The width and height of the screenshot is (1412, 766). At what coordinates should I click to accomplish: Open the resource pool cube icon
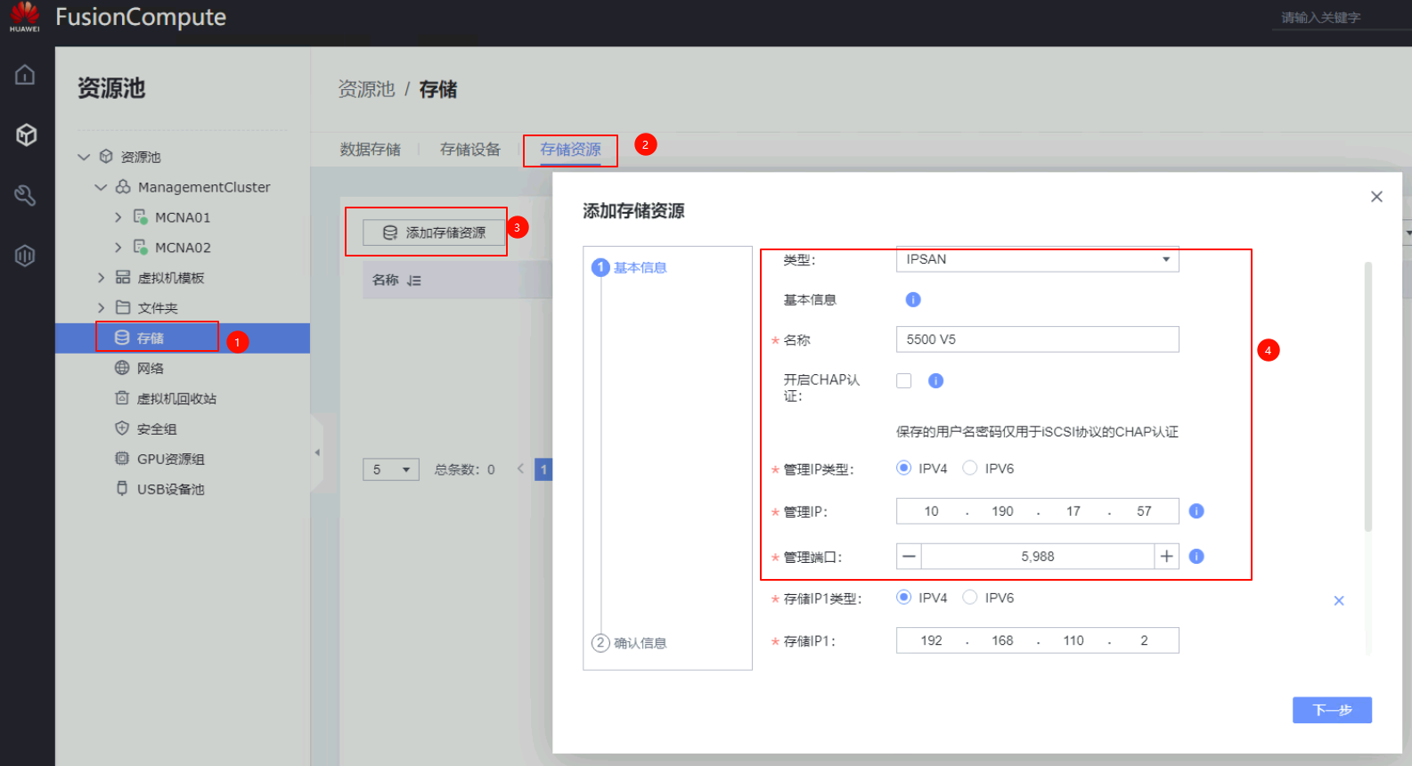[x=26, y=134]
